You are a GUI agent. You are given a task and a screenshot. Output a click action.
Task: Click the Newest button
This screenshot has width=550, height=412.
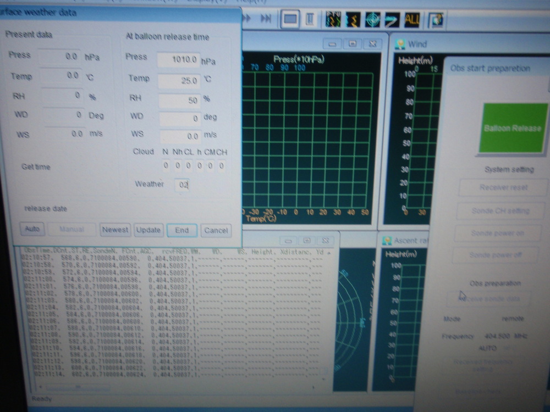pos(115,230)
